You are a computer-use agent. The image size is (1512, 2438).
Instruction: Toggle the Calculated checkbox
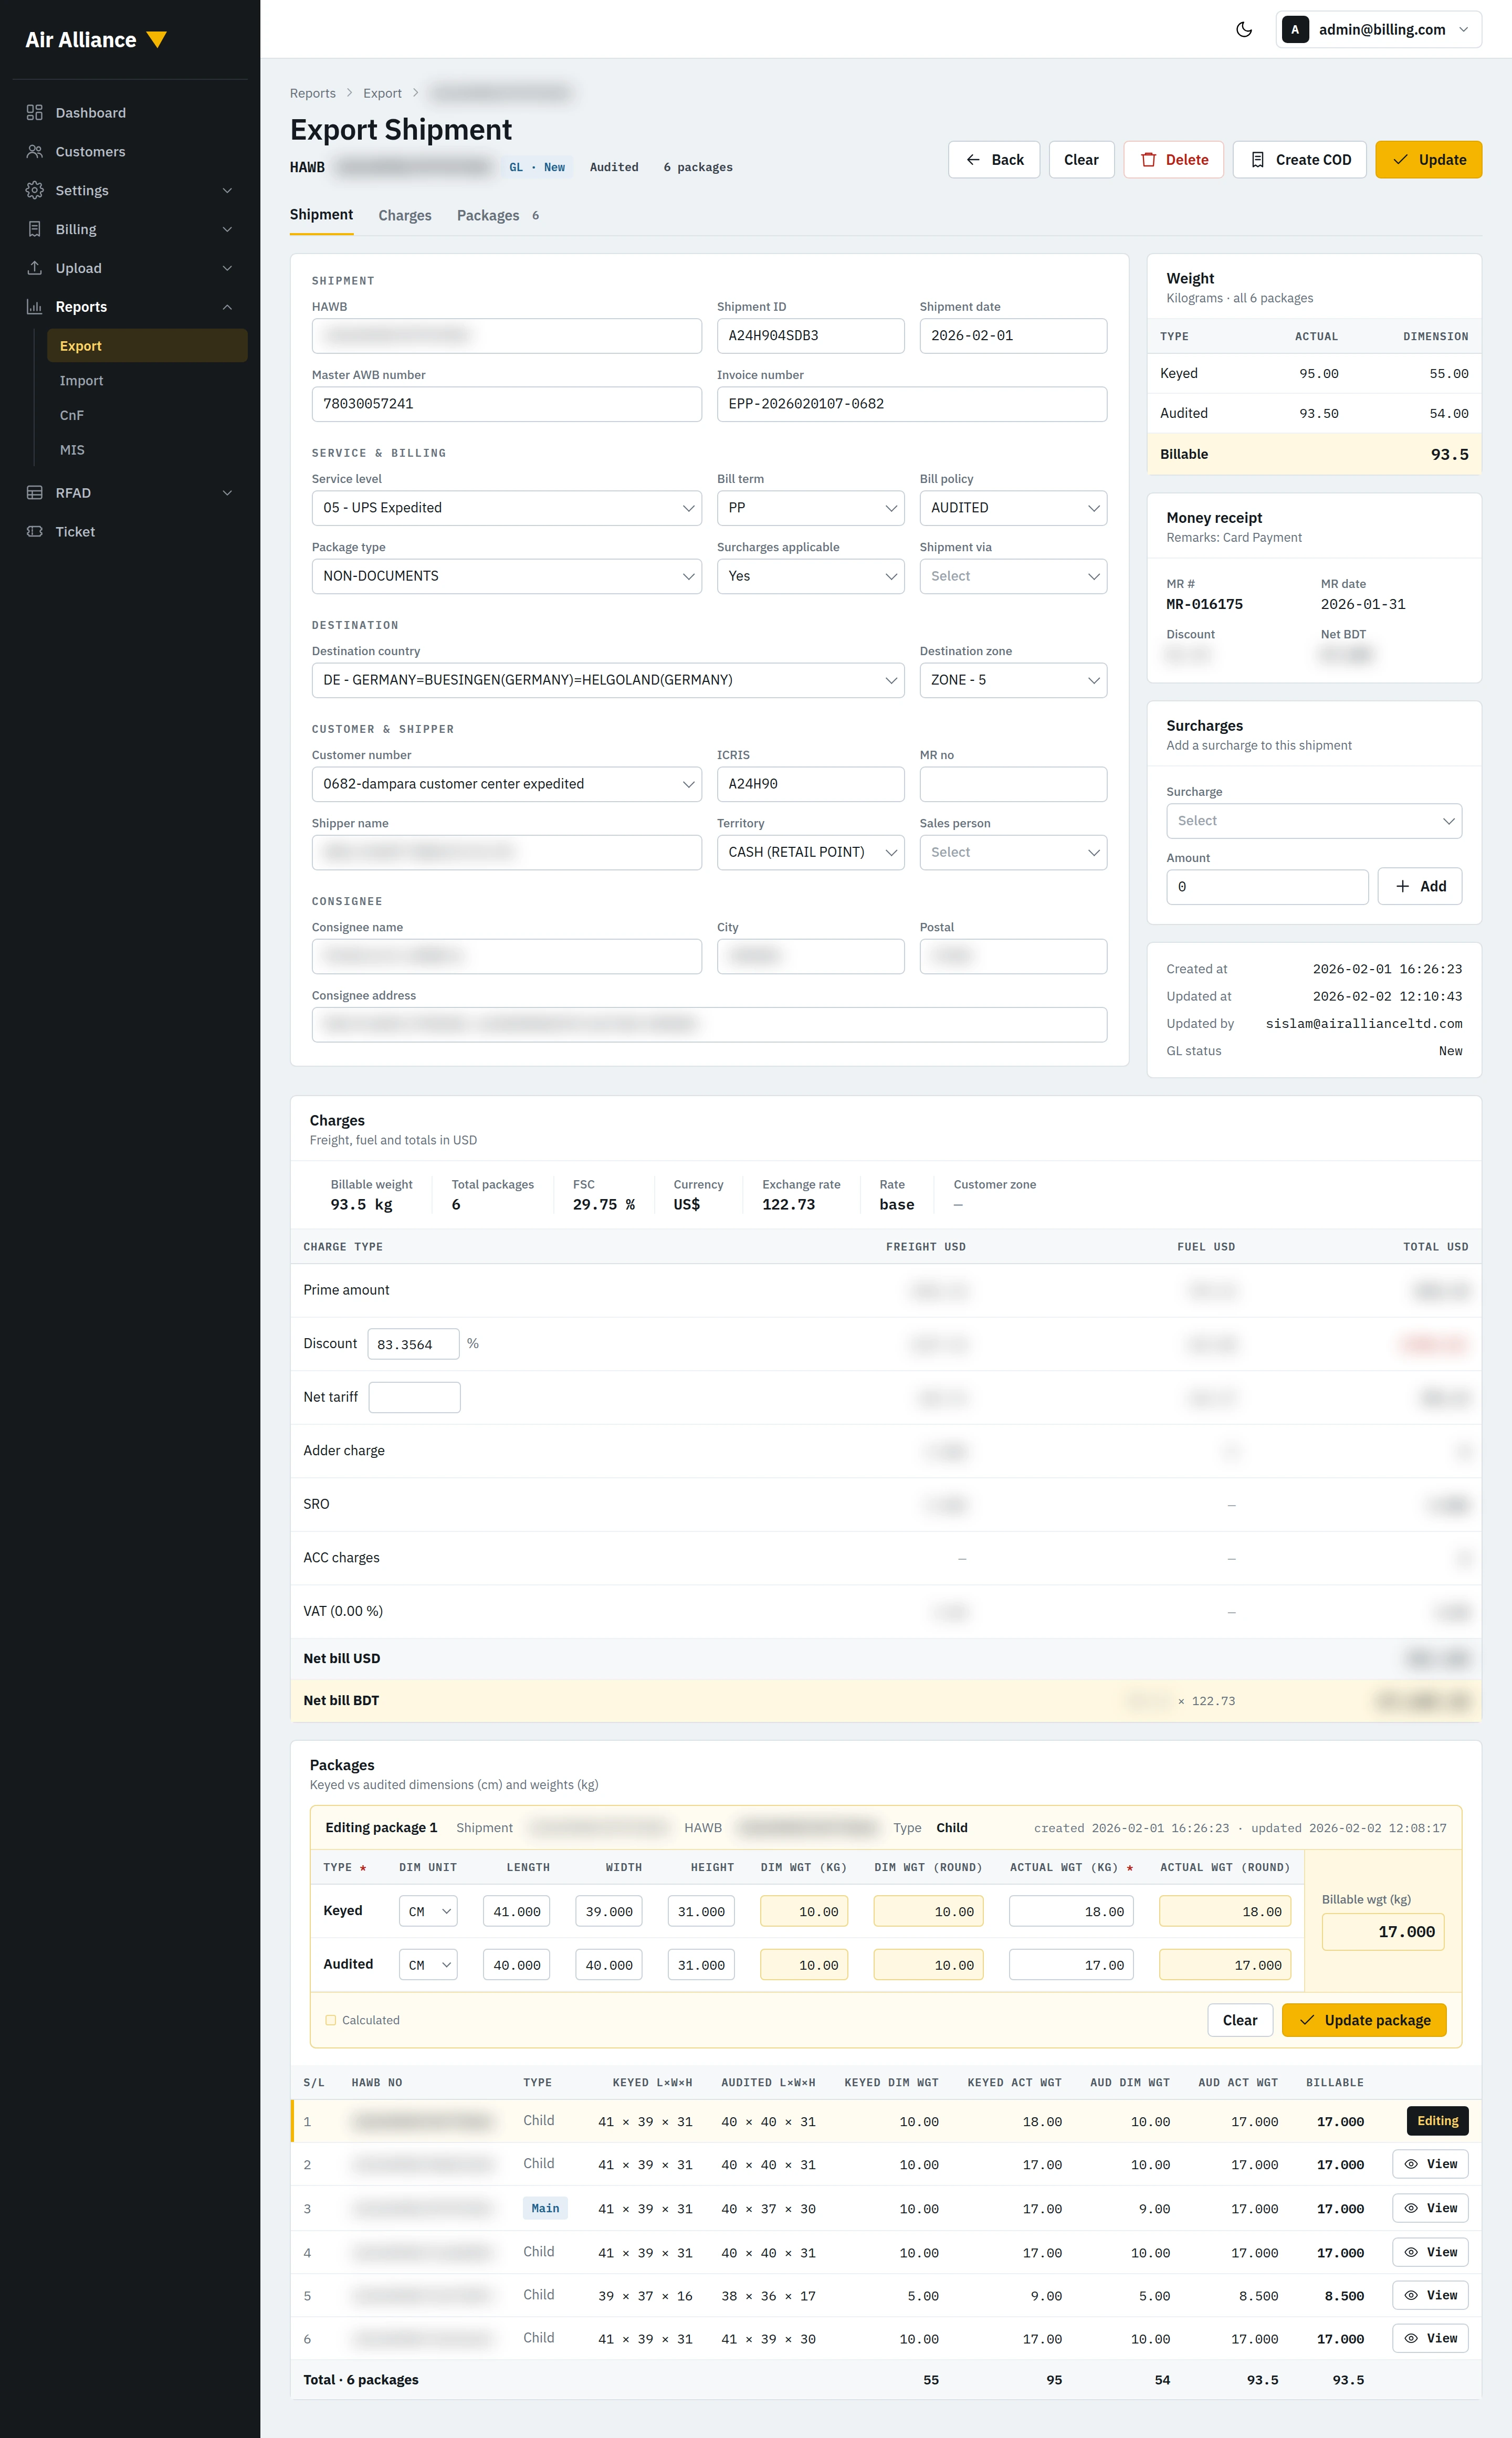pyautogui.click(x=330, y=2020)
